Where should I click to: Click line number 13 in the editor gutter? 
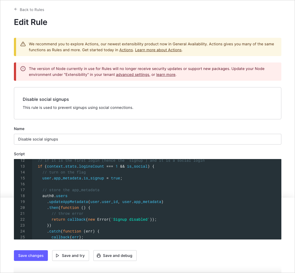pos(22,166)
